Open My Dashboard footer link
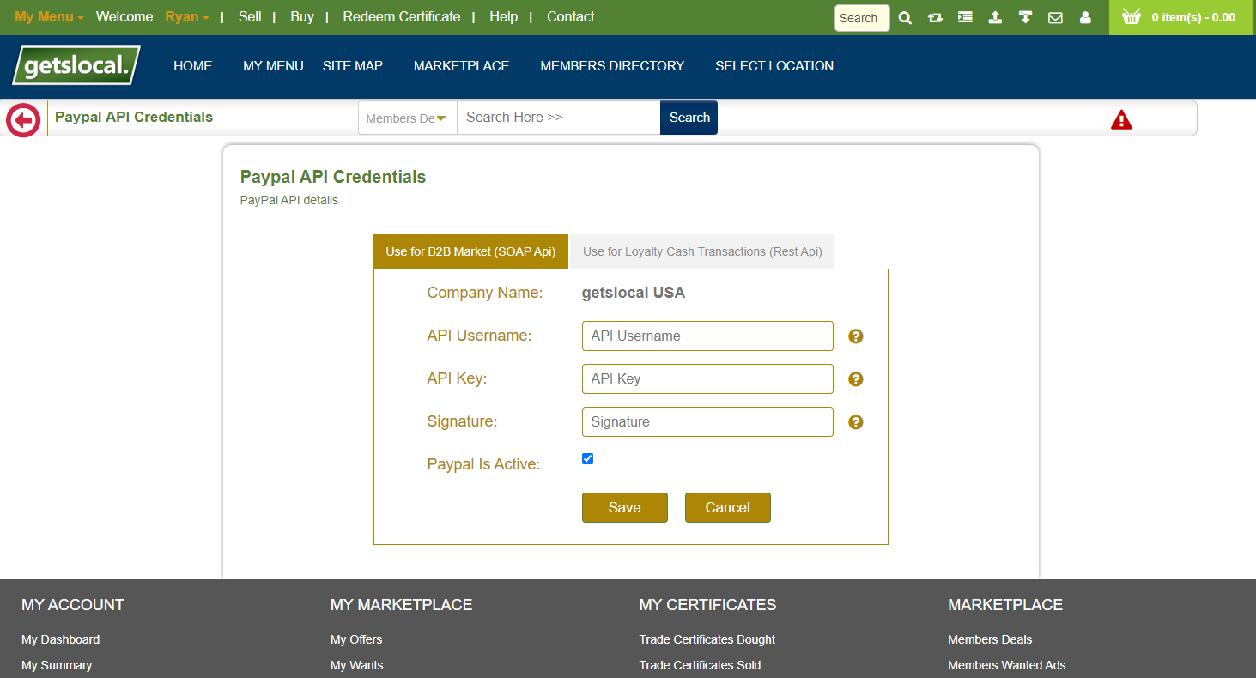The width and height of the screenshot is (1256, 678). click(60, 639)
